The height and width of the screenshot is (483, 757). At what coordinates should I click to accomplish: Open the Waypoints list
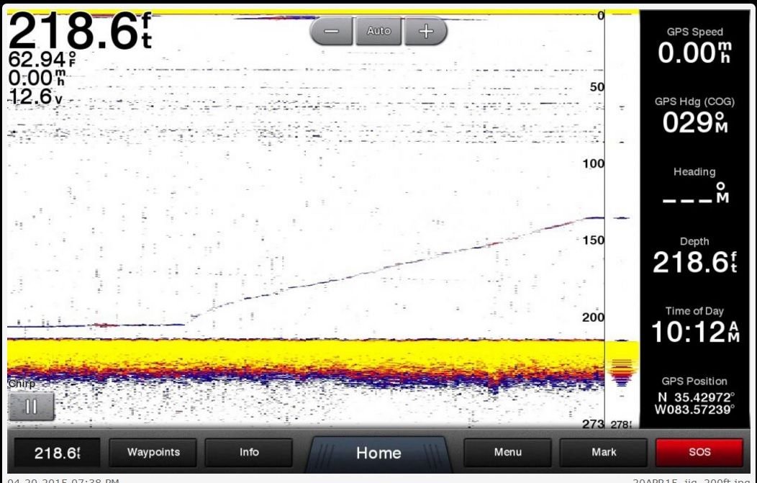153,453
